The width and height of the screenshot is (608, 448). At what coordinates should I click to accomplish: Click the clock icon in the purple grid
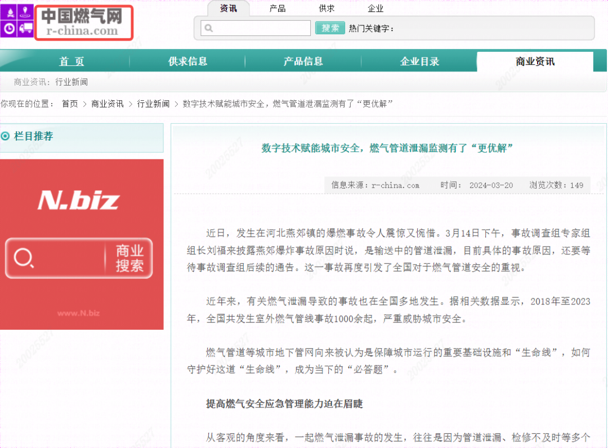click(x=9, y=28)
